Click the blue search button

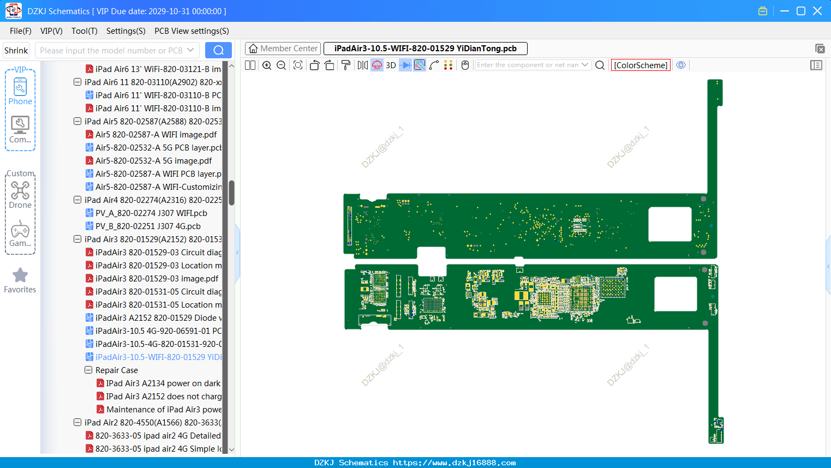click(218, 50)
